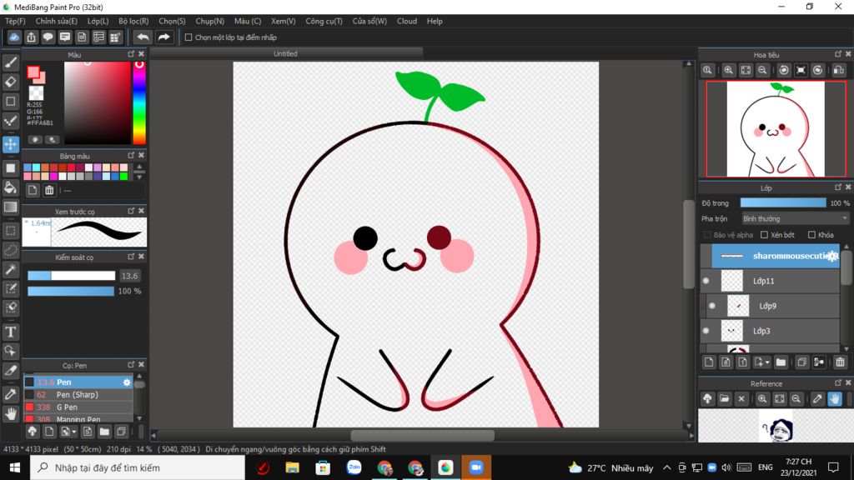Viewport: 854px width, 480px height.
Task: Toggle the 'Bảo vệ alpha' checkbox
Action: (707, 234)
